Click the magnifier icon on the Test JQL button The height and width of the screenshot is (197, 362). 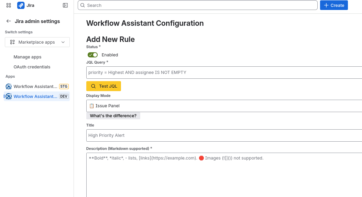click(x=93, y=86)
